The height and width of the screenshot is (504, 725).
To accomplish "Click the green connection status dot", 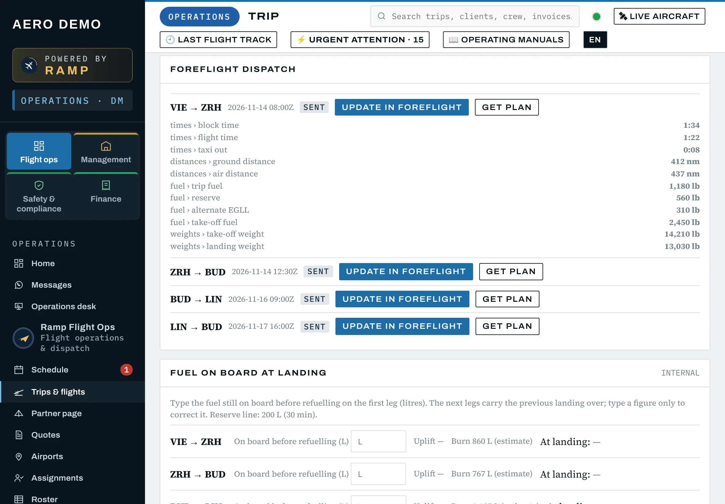I will pyautogui.click(x=596, y=16).
